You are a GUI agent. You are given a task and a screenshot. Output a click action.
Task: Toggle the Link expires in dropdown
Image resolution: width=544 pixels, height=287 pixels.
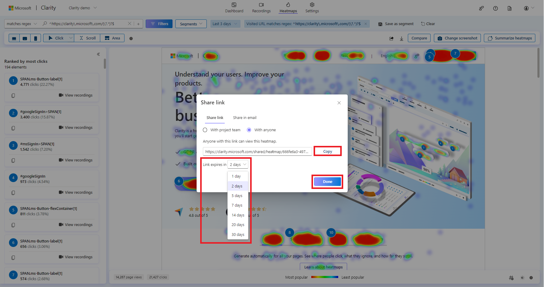(x=238, y=164)
